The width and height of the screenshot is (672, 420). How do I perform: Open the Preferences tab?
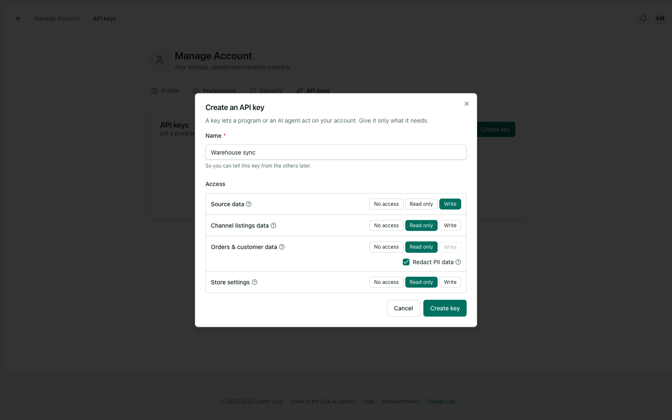(215, 91)
